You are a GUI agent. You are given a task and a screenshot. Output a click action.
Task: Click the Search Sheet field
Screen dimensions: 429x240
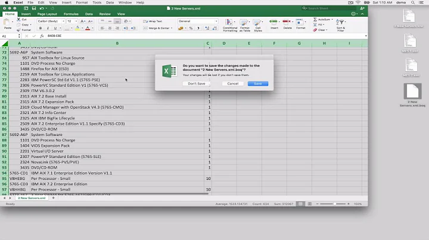(x=329, y=8)
